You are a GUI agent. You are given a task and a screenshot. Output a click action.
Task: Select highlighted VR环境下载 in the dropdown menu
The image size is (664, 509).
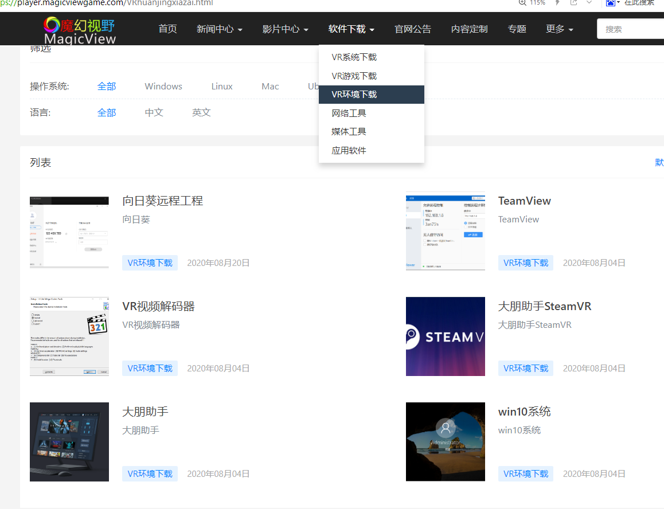coord(372,95)
